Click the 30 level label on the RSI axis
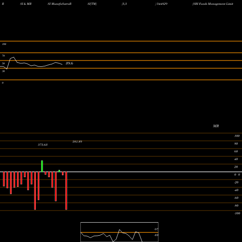Image resolution: width=242 pixels, height=242 pixels. coord(3,71)
